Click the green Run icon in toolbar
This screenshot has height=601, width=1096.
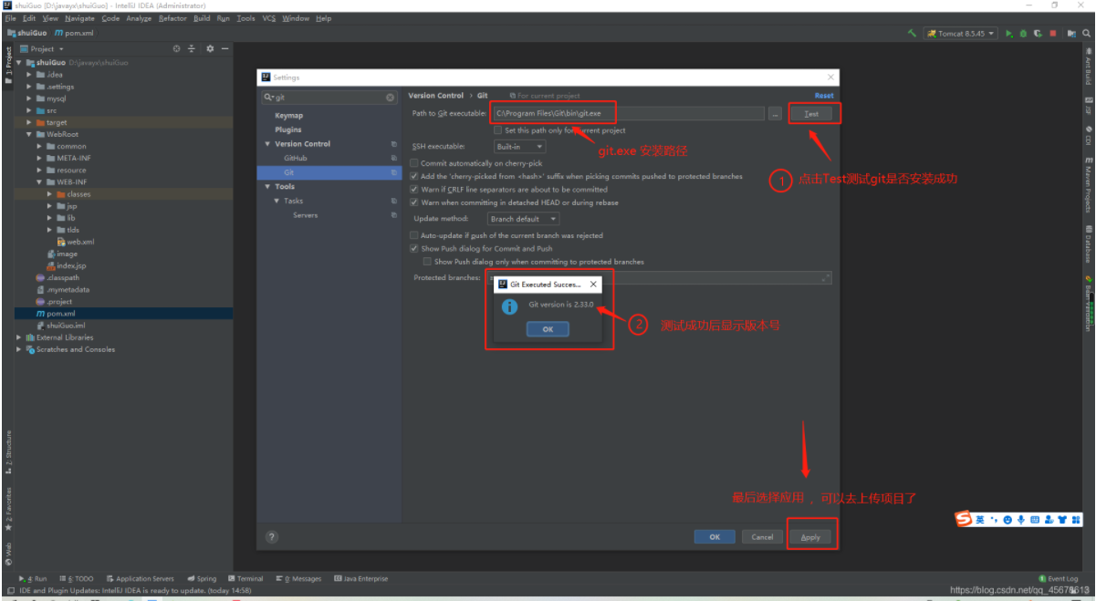tap(1009, 34)
